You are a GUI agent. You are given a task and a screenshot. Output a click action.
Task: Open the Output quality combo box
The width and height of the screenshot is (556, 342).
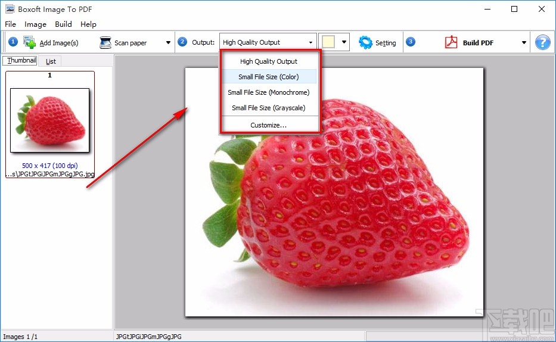[x=268, y=42]
